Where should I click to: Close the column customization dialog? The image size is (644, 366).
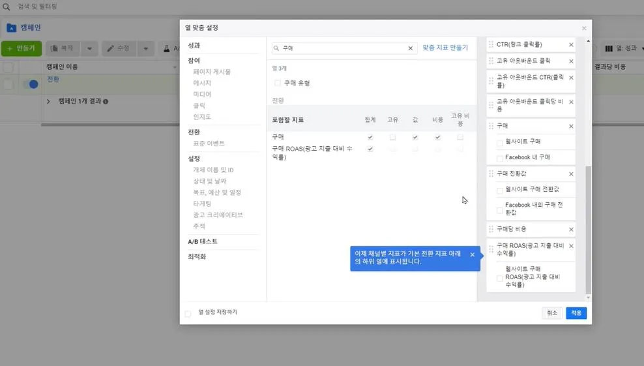[584, 28]
